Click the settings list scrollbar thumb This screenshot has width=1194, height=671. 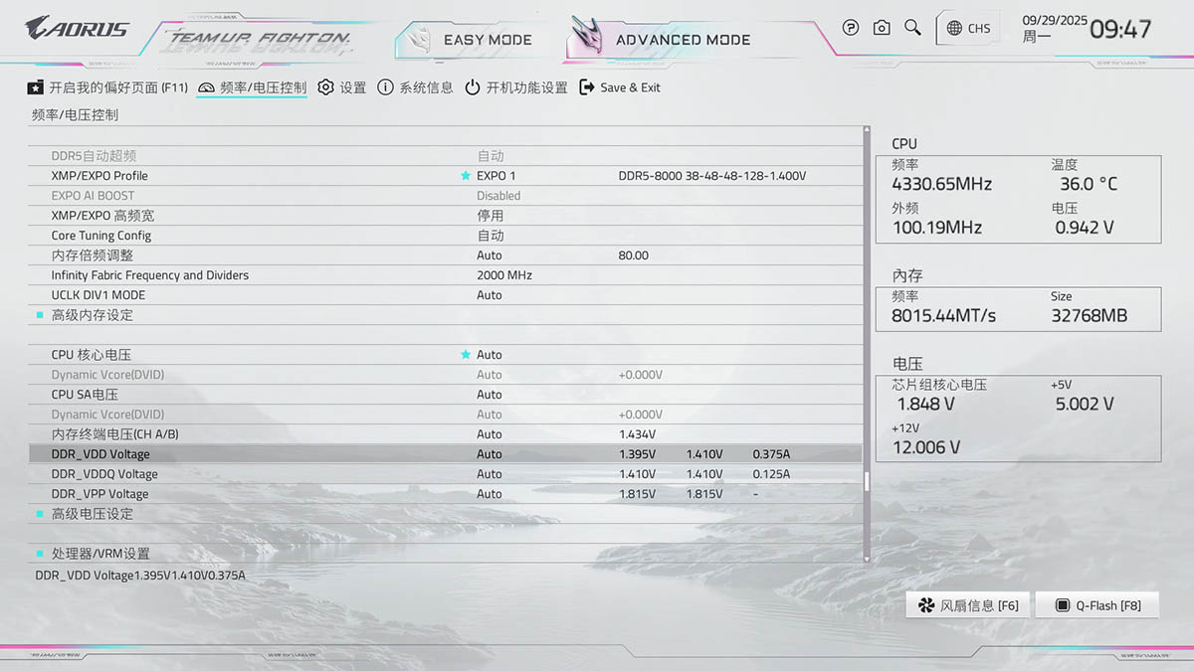coord(867,482)
